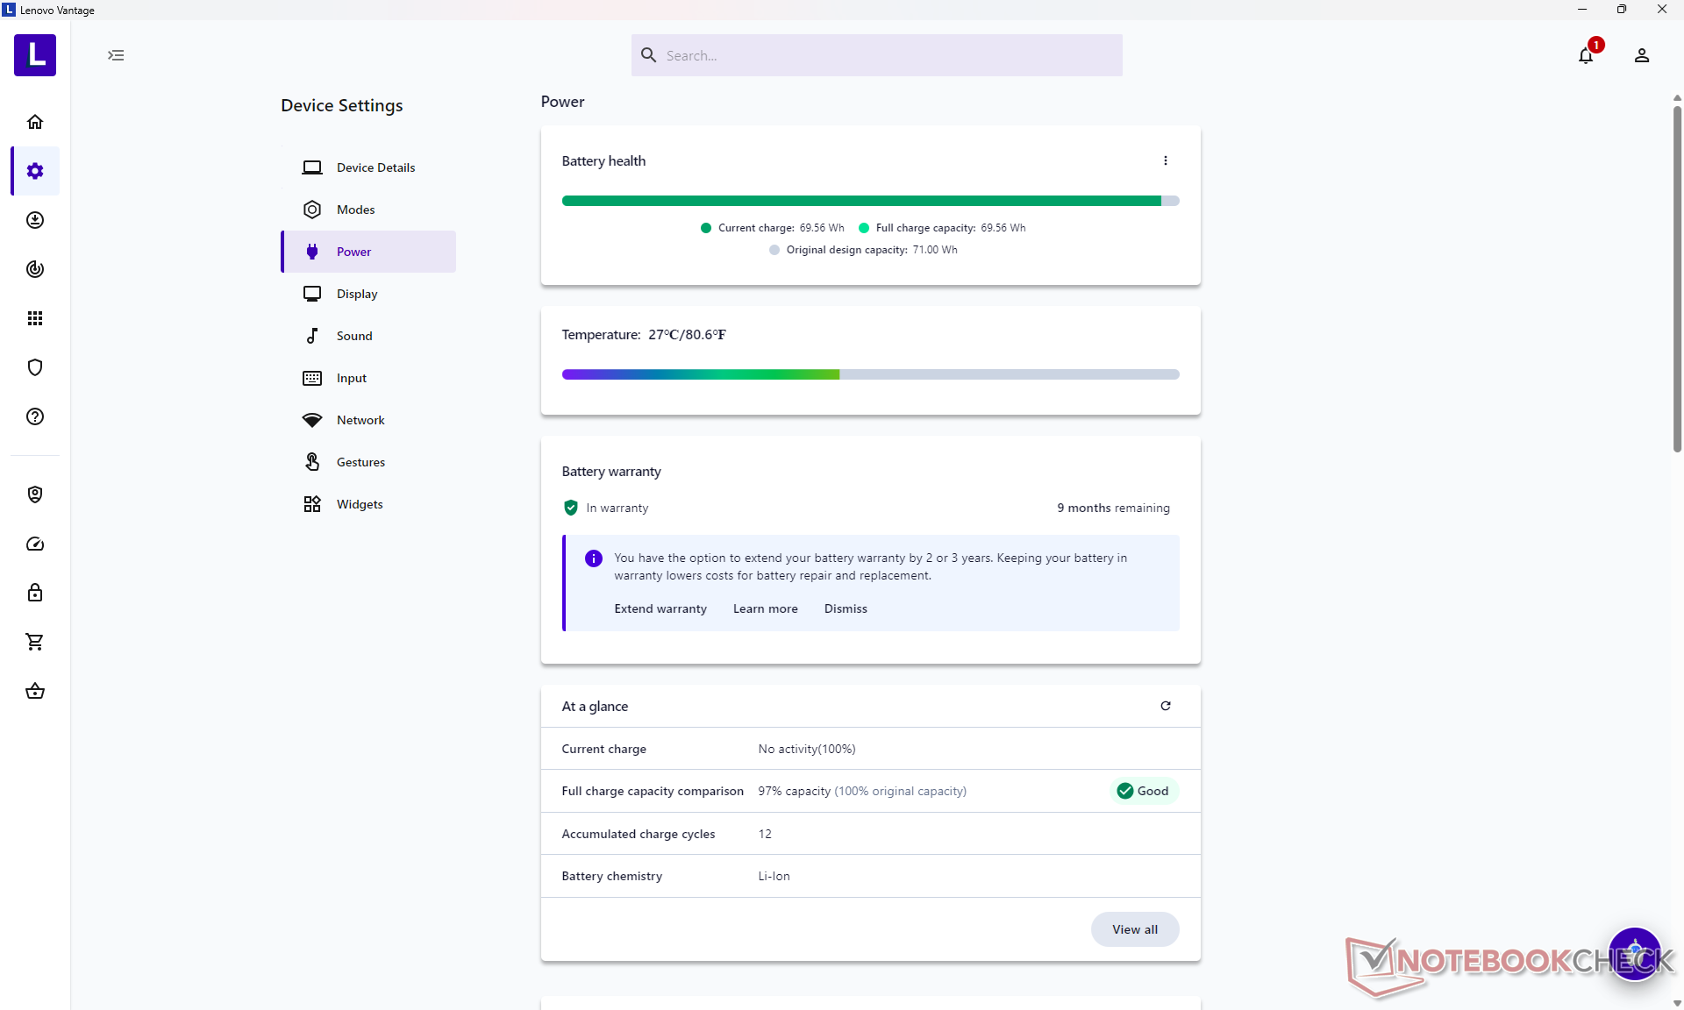1684x1010 pixels.
Task: Refresh the At a glance section
Action: [x=1165, y=706]
